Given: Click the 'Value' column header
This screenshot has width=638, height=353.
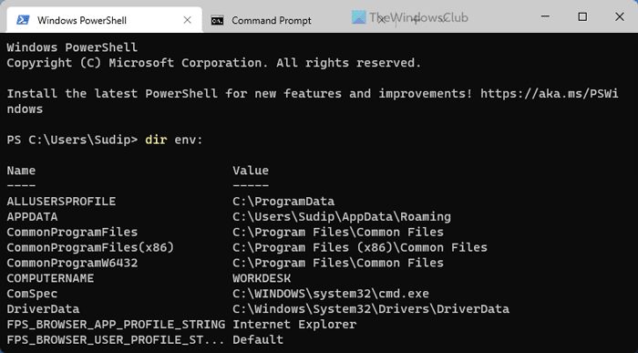Looking at the screenshot, I should pos(251,171).
